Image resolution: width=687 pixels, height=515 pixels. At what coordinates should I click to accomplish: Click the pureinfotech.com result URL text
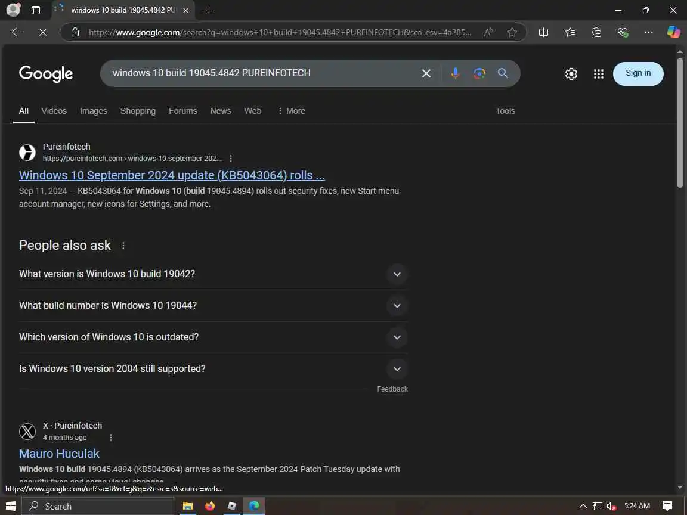click(x=132, y=159)
